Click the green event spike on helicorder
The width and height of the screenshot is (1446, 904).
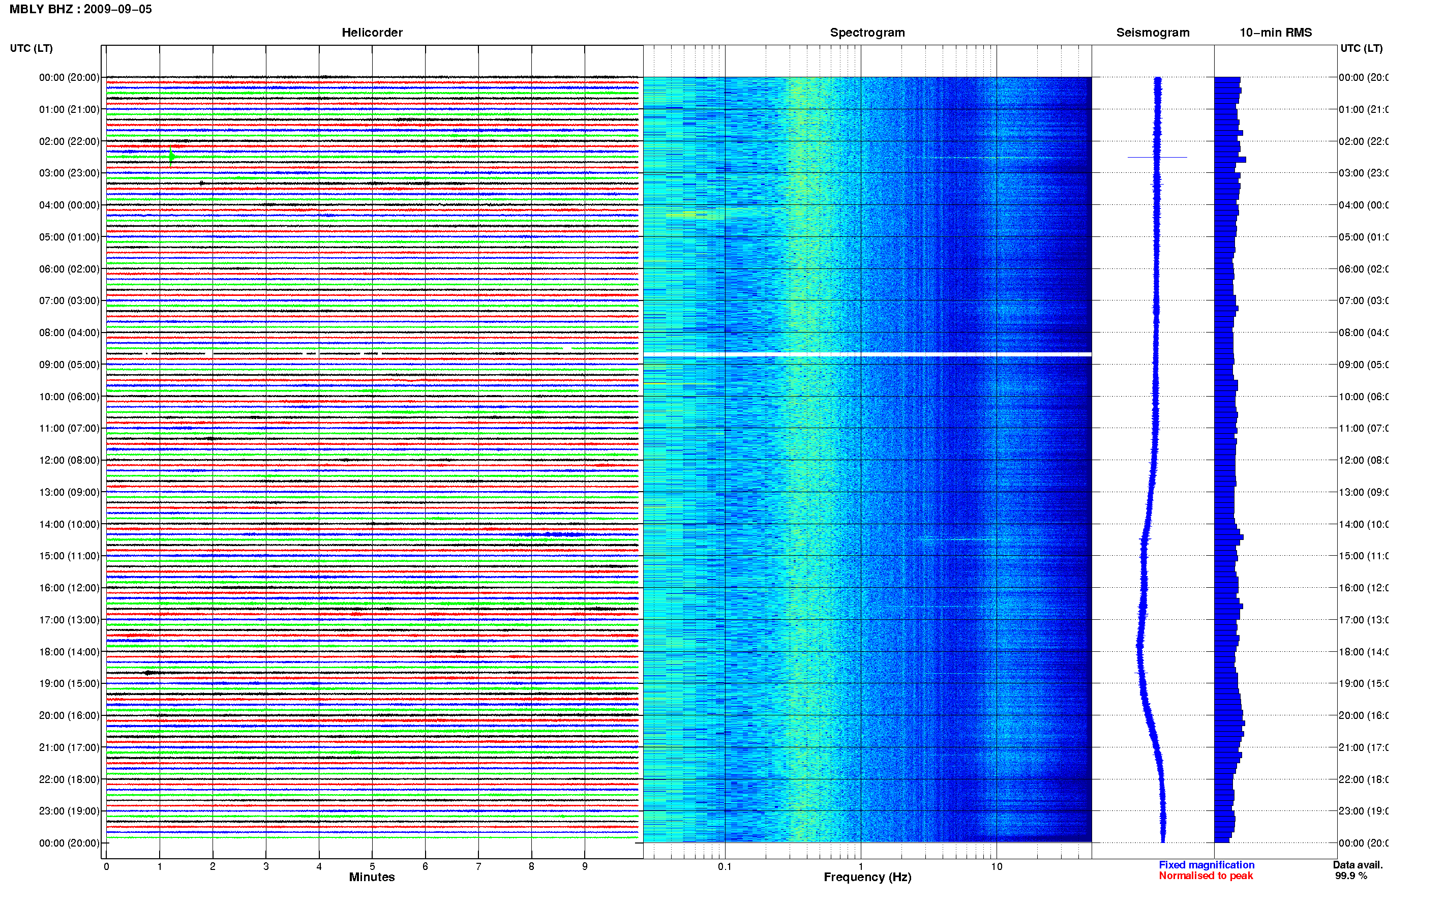(171, 157)
